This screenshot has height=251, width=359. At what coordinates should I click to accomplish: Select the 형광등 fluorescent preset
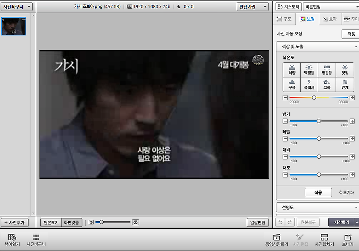coord(327,70)
